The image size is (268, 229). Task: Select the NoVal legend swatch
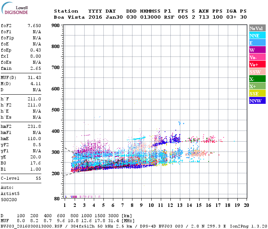257,28
